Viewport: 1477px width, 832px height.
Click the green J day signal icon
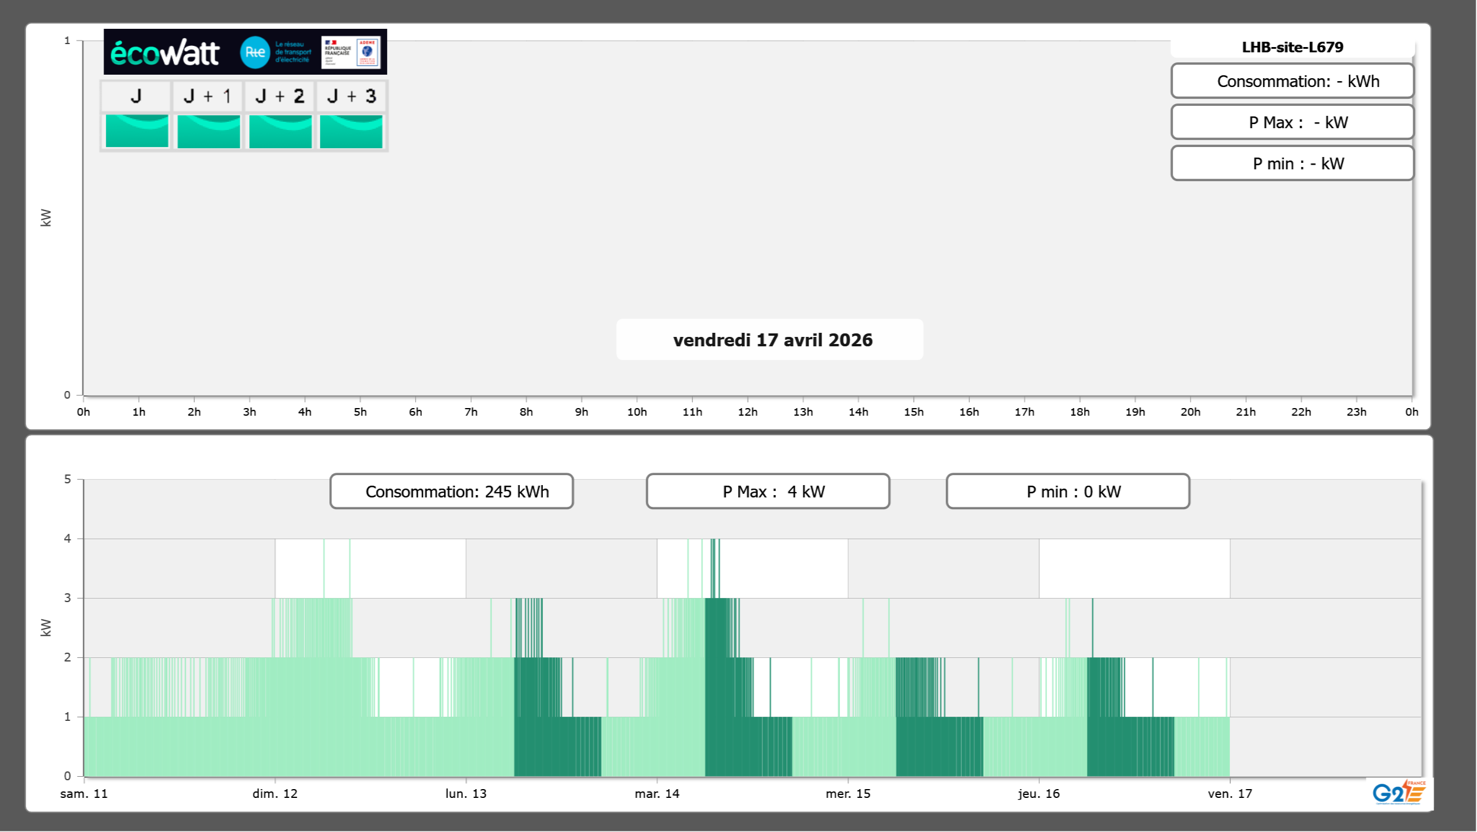click(137, 131)
